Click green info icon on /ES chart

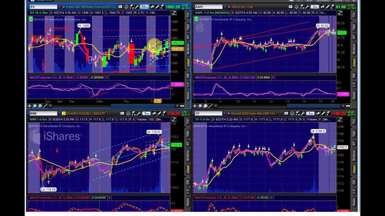(x=31, y=19)
